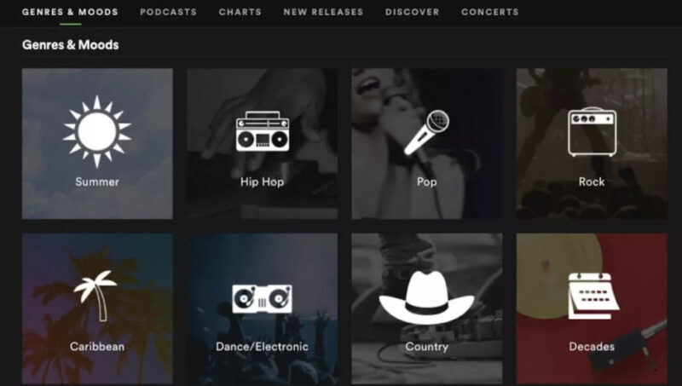Click the Dance/Electronic label text
682x386 pixels.
point(263,347)
